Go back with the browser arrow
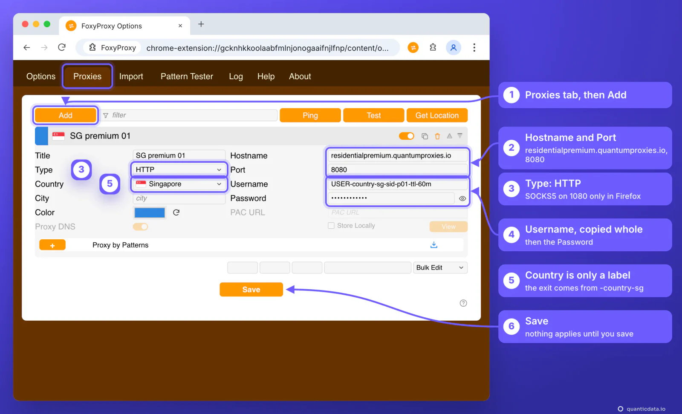Screen dimensions: 682x414 point(26,48)
